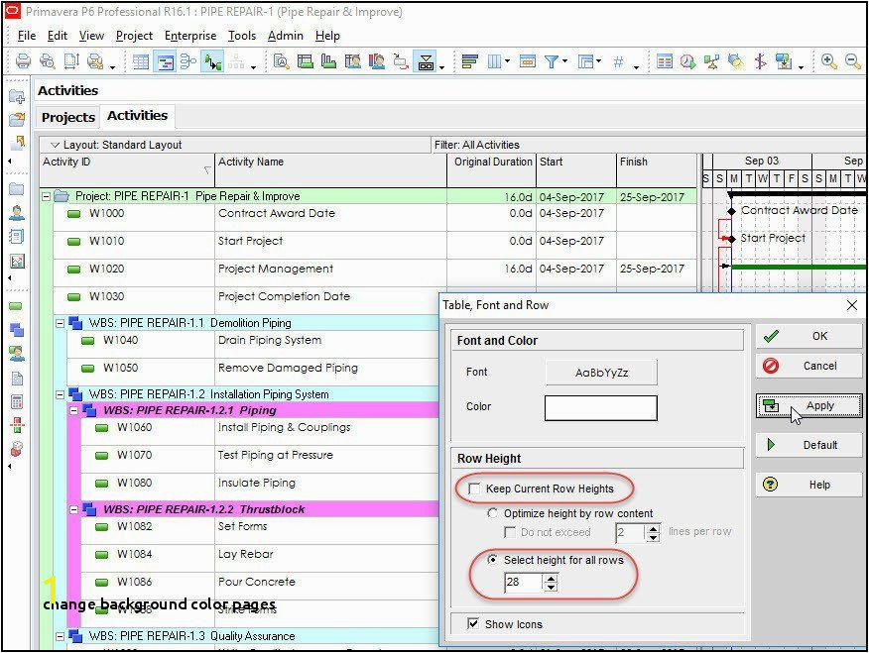Click the Apply button
This screenshot has width=869, height=653.
(808, 405)
